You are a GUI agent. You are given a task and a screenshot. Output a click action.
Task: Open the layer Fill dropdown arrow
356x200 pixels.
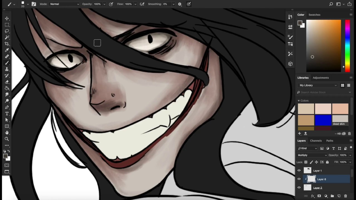pos(350,162)
